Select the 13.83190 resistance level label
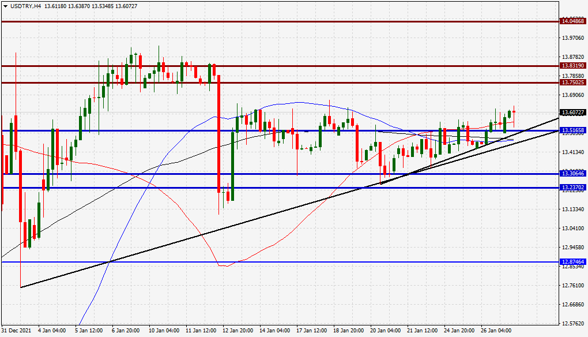This screenshot has width=588, height=337. 572,66
